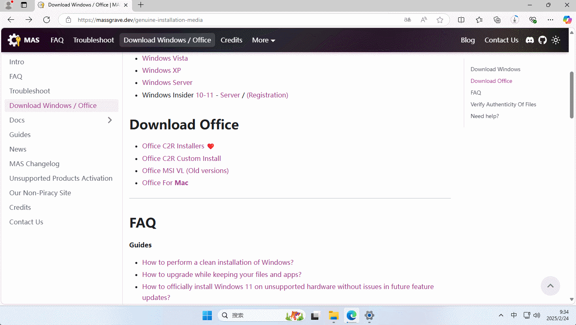Image resolution: width=576 pixels, height=325 pixels.
Task: Toggle split screen icon in browser toolbar
Action: click(x=461, y=20)
